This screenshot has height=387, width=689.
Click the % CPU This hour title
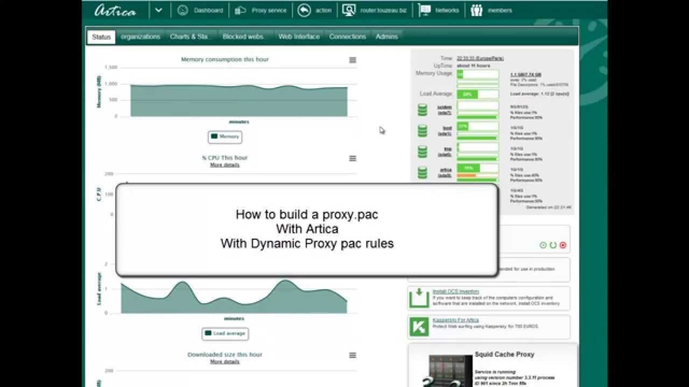click(x=224, y=158)
